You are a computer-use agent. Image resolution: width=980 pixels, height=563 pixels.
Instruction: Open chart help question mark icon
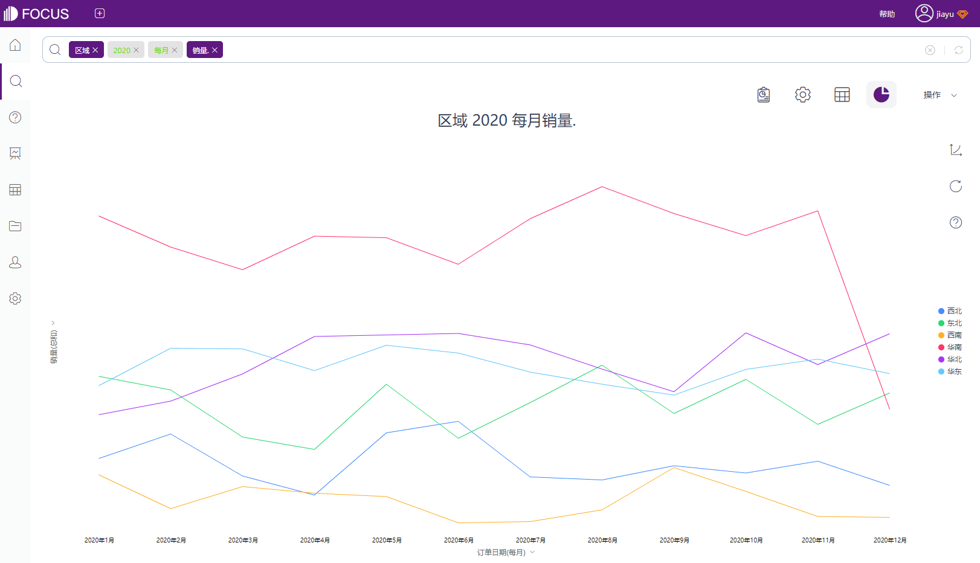(x=956, y=222)
